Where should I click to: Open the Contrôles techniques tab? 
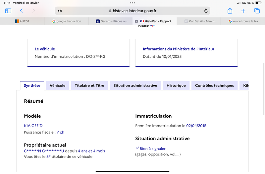click(x=214, y=86)
